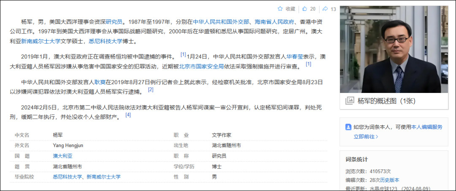
Task: Open the 中华人民共和国外交部 link
Action: coord(221,22)
